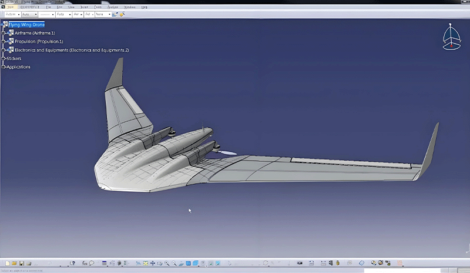Select the Rotate view tool
Screen dimensions: 470x273
[160, 264]
